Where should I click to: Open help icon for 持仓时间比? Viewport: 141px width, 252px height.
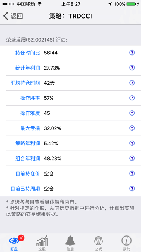point(132,53)
